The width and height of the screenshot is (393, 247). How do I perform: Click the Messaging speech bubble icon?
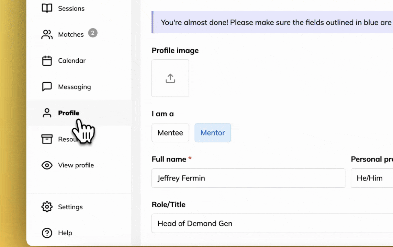(x=47, y=87)
